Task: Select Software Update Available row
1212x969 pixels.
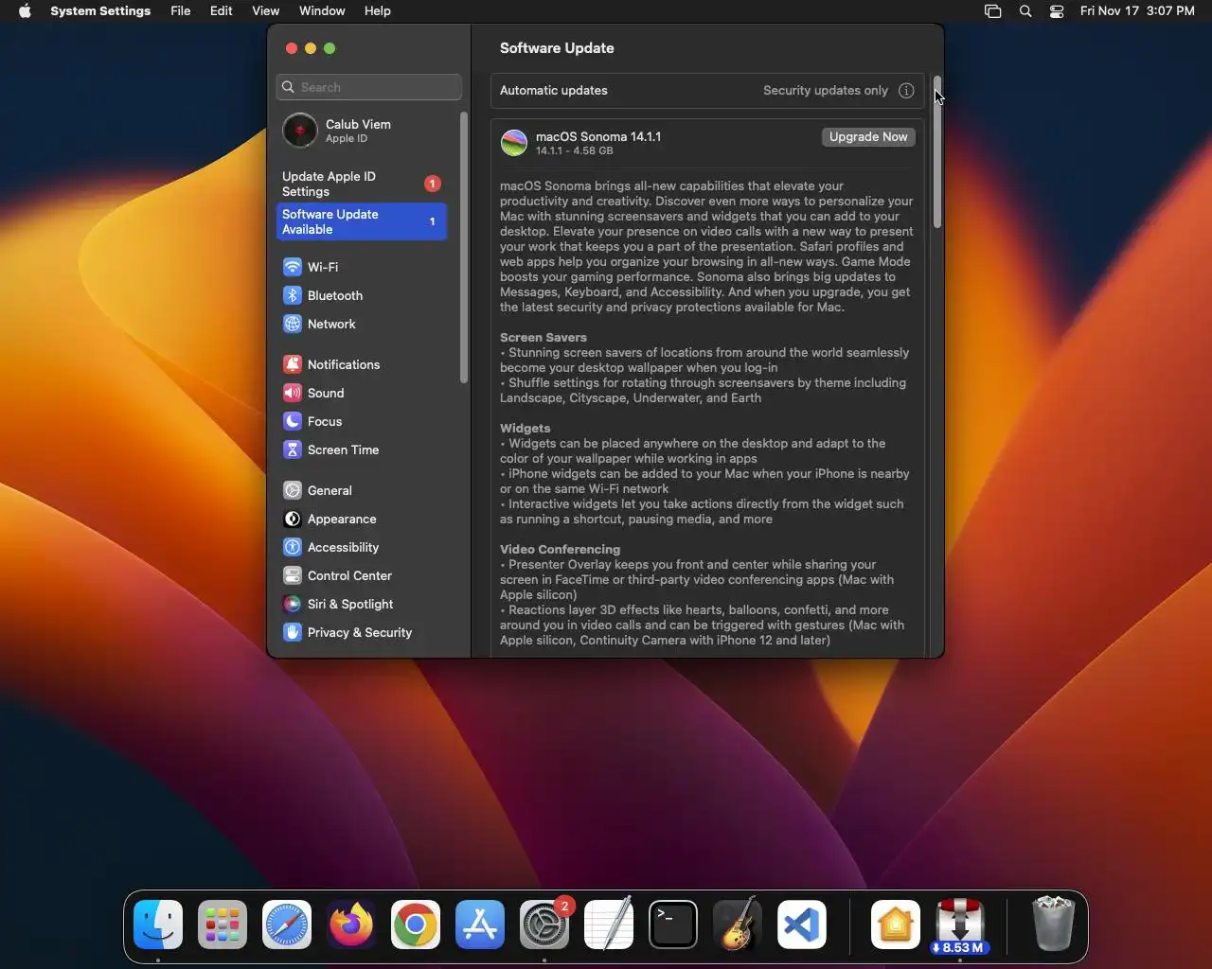Action: pos(361,221)
